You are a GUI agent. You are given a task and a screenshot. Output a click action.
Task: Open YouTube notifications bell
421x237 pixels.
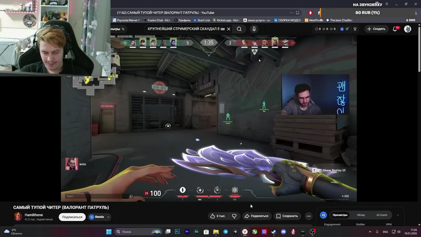(396, 29)
